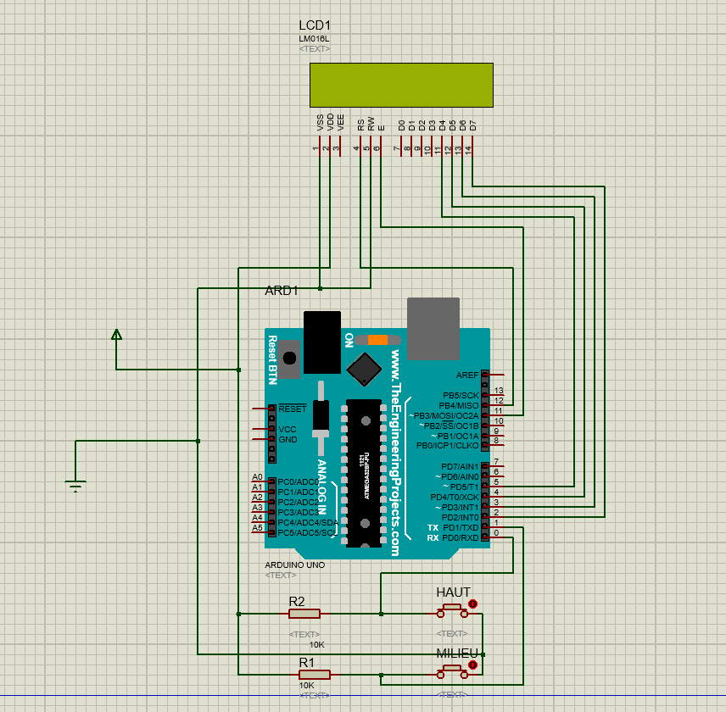
Task: Click the <TEXT> placeholder under LM016L
Action: [x=315, y=48]
